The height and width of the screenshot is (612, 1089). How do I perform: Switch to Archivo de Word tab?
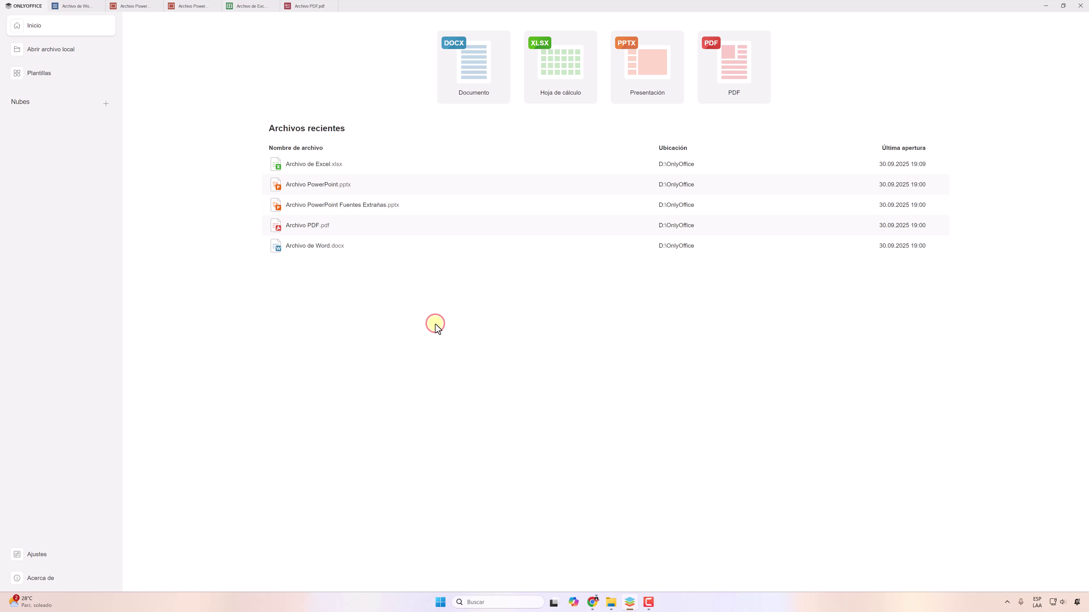coord(77,6)
